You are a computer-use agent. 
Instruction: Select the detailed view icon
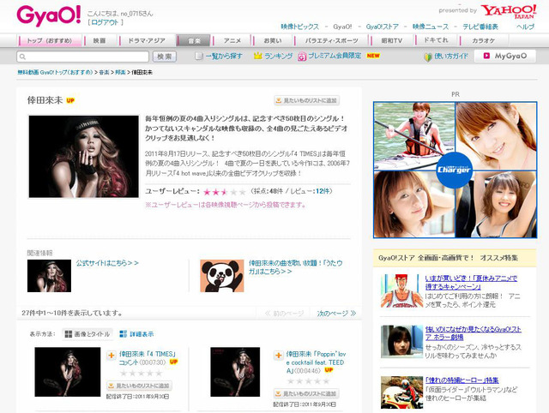click(x=123, y=334)
